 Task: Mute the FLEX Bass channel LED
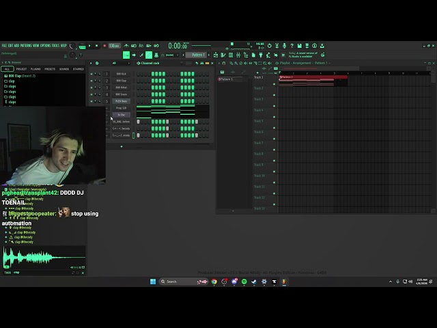91,101
